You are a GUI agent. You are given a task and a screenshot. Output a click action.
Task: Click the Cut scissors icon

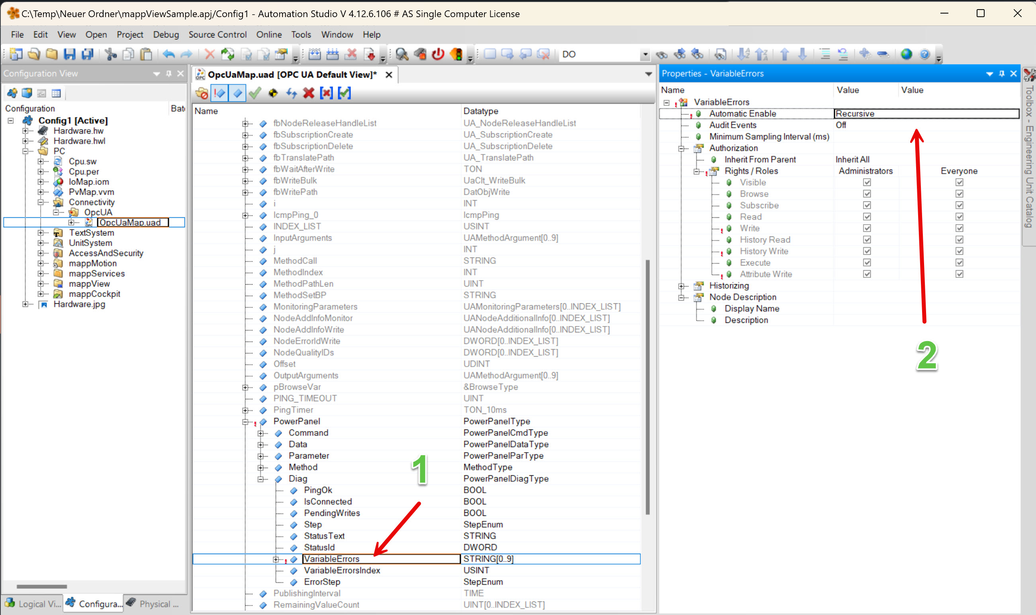click(x=110, y=54)
